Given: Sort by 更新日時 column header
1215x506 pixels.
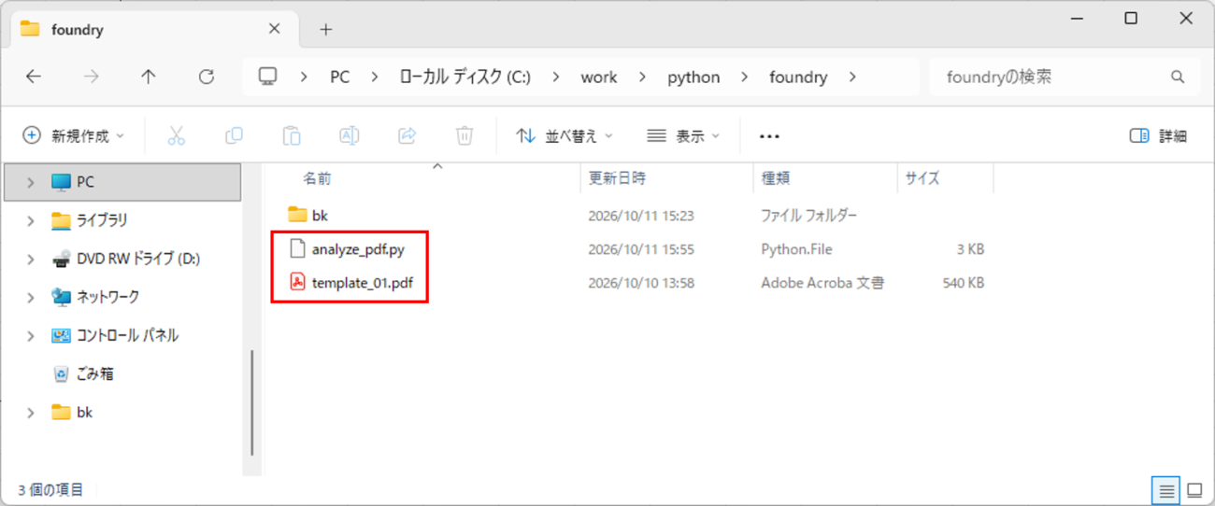Looking at the screenshot, I should pos(616,177).
